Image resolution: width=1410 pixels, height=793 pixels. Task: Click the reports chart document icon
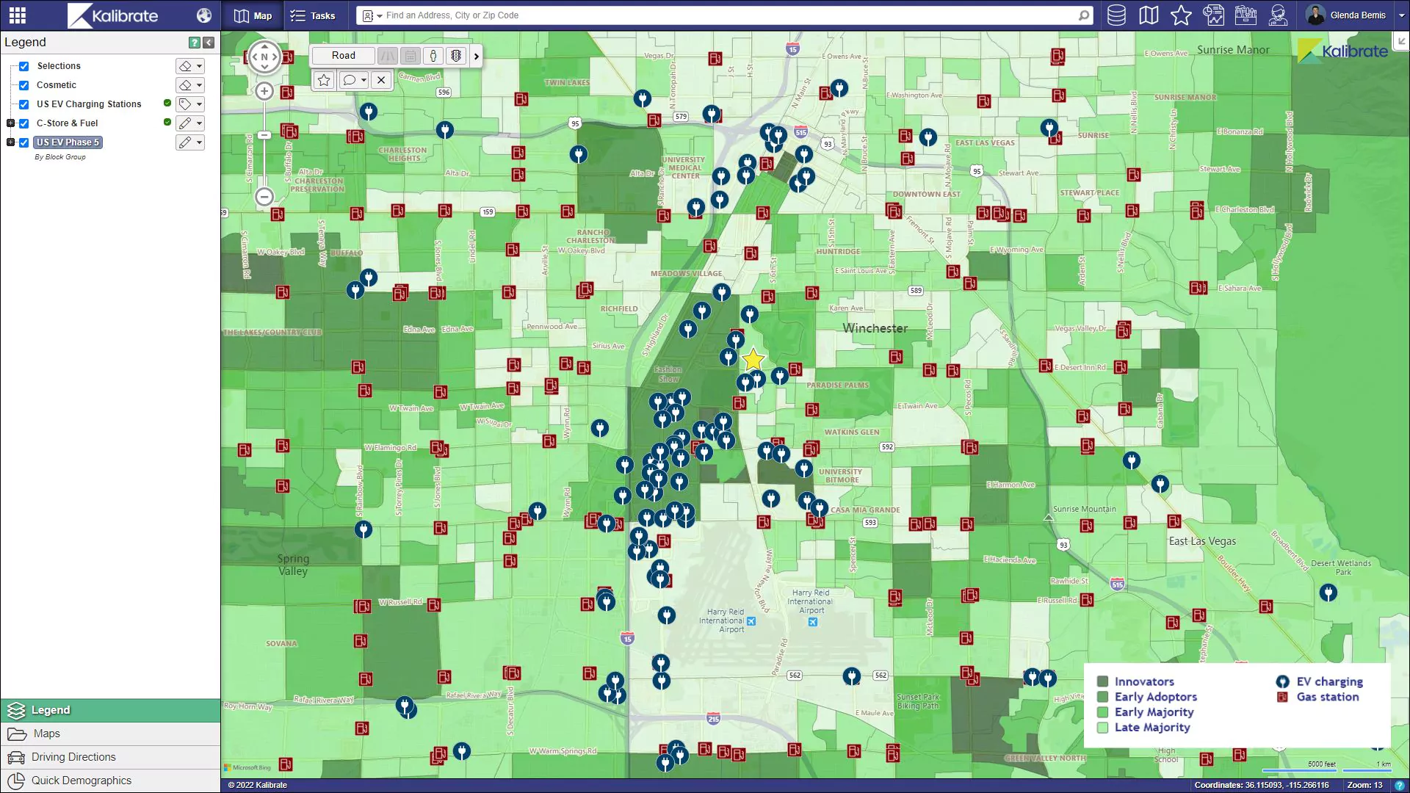click(1214, 15)
